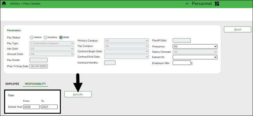The image size is (253, 116).
Task: Click the School Year From field 2026
Action: click(31, 107)
